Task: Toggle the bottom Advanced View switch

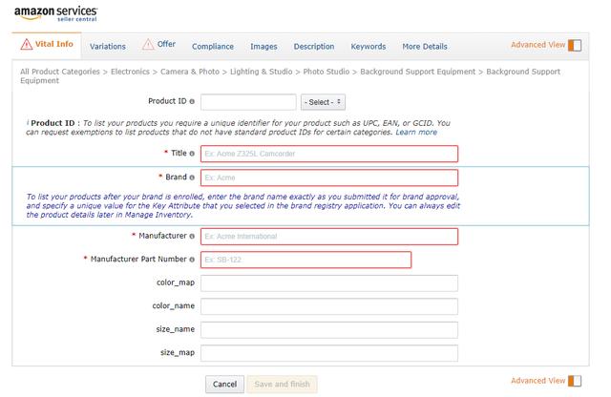Action: (574, 381)
